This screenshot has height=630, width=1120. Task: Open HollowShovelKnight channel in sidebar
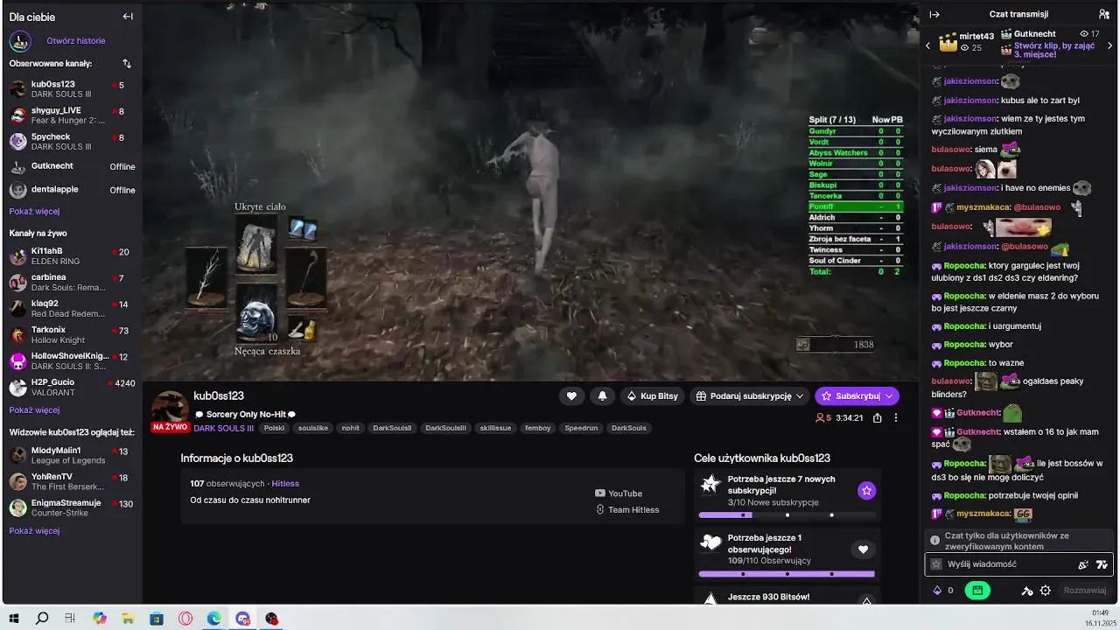[x=71, y=361]
